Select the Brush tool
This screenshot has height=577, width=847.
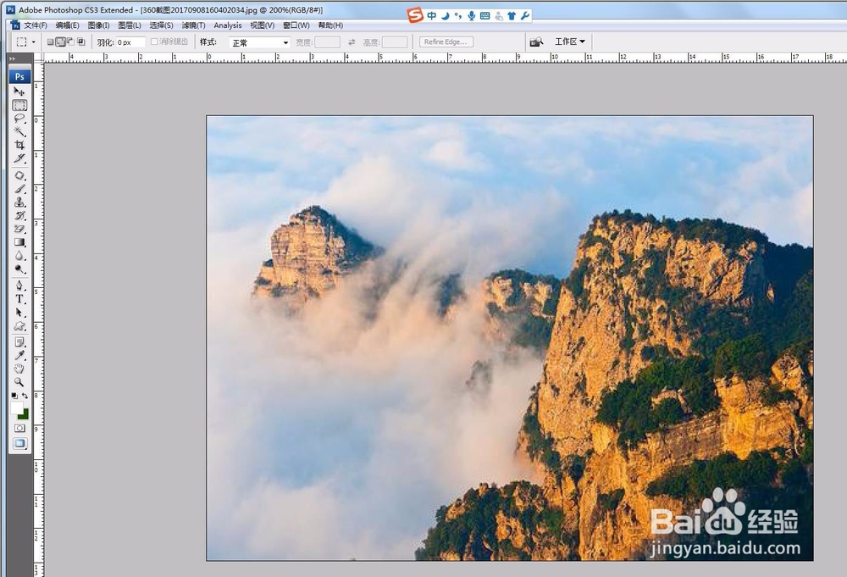[x=19, y=189]
